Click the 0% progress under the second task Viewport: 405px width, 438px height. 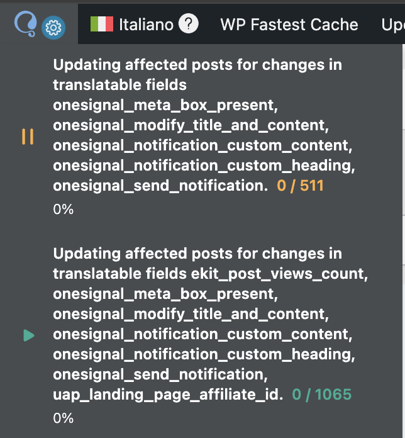[64, 418]
